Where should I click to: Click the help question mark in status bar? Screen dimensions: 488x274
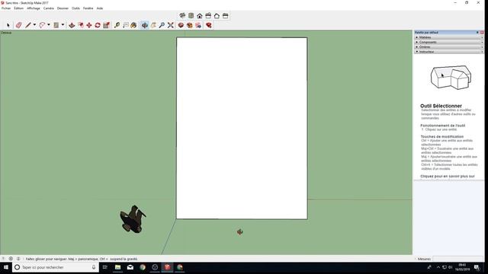(x=3, y=259)
